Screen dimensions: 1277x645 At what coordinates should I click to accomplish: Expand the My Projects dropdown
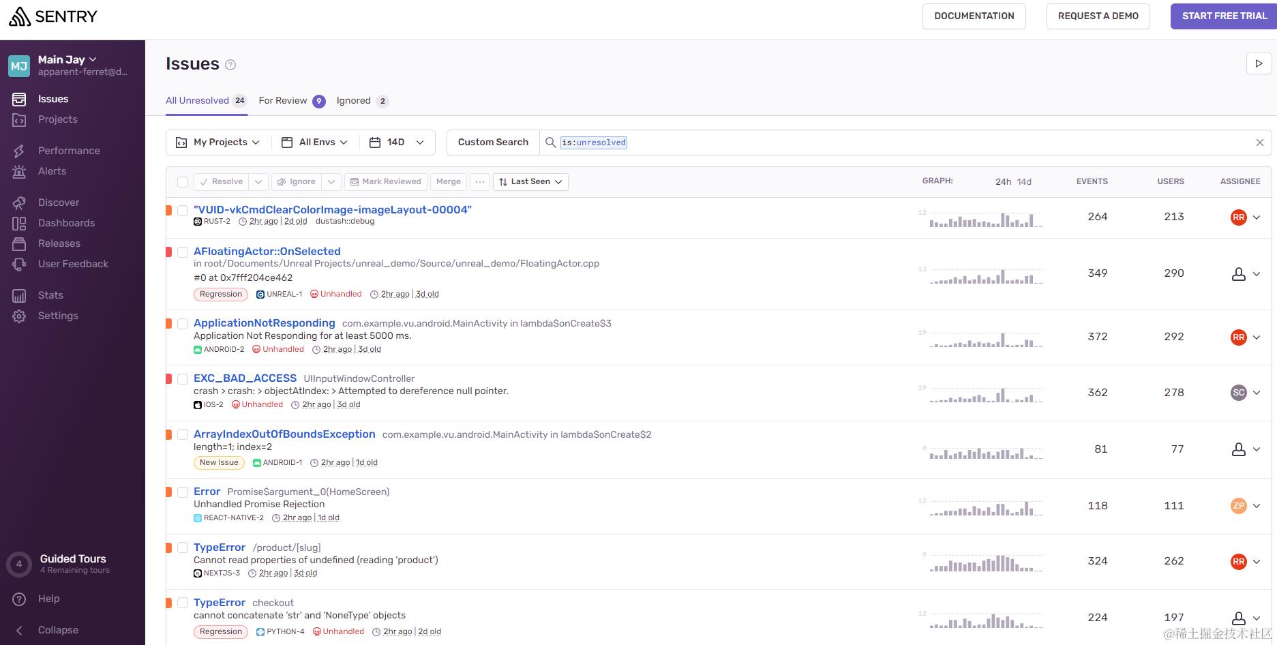pyautogui.click(x=218, y=142)
